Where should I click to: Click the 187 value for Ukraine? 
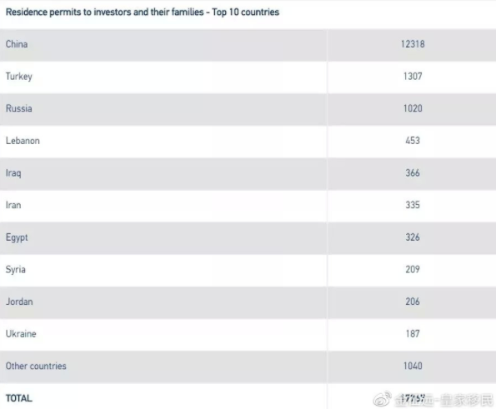(x=413, y=334)
